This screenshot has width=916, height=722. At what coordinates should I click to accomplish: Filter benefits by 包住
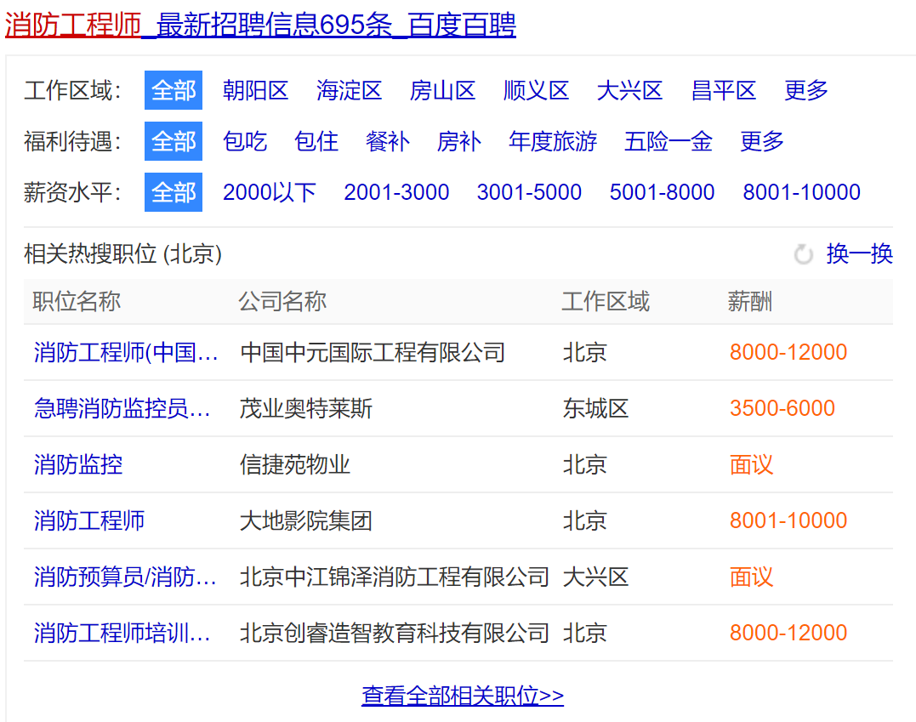click(x=316, y=141)
